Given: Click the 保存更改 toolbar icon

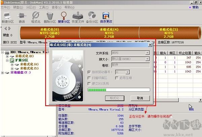Looking at the screenshot, I should 106,18.
